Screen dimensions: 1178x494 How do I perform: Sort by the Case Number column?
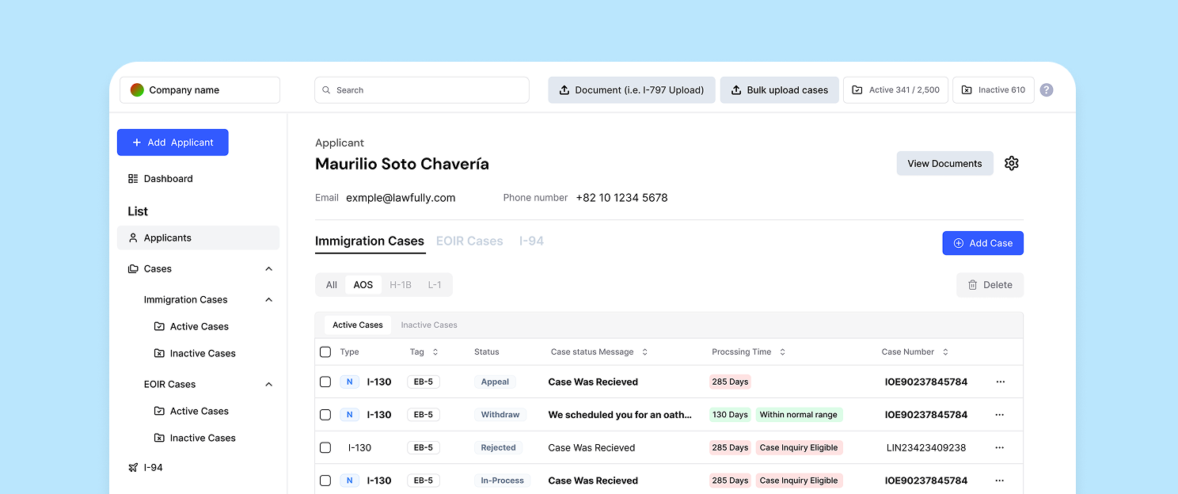click(945, 352)
